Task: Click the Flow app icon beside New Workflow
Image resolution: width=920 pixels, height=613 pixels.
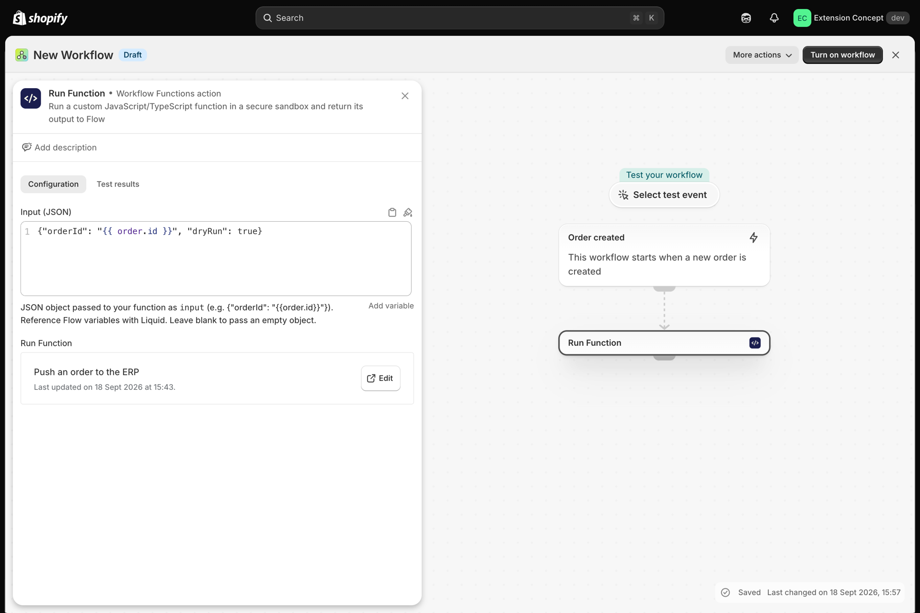Action: pyautogui.click(x=22, y=55)
